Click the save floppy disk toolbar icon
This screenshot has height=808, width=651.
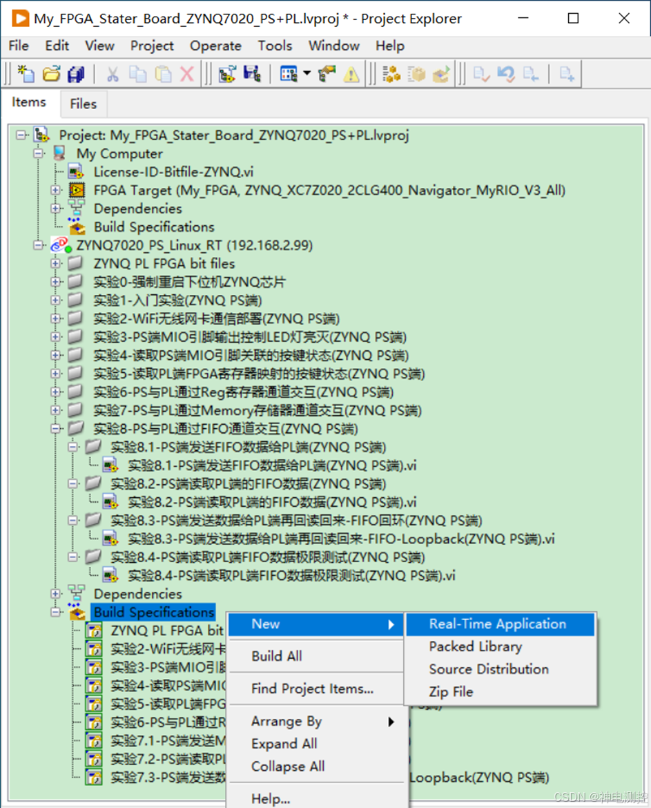pos(252,74)
